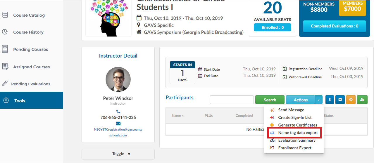Open the Actions dropdown arrow
The image size is (374, 163).
click(x=319, y=100)
